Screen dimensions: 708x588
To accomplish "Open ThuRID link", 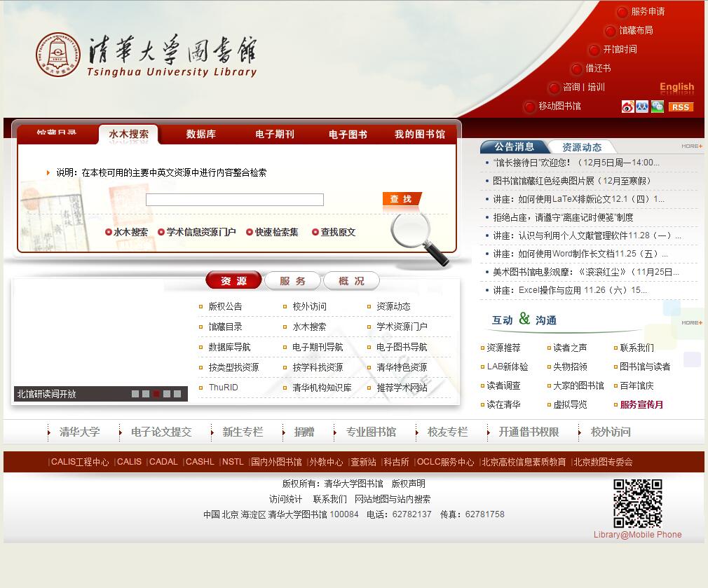I will pyautogui.click(x=223, y=388).
